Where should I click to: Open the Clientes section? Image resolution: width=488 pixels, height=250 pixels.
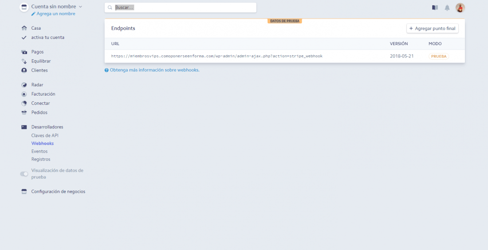(39, 70)
